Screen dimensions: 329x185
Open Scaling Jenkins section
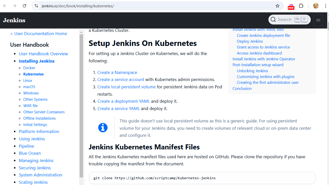click(33, 182)
